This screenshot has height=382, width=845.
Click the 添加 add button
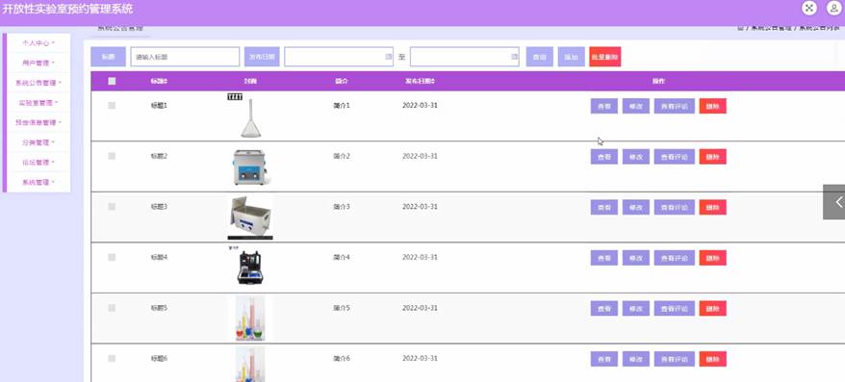[572, 57]
